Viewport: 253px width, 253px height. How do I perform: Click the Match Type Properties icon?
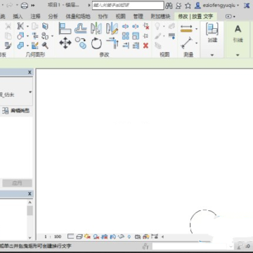8,46
